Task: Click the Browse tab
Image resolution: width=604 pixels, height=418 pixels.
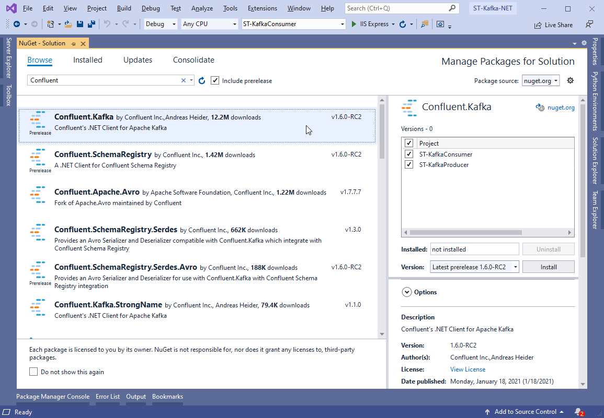Action: point(40,60)
